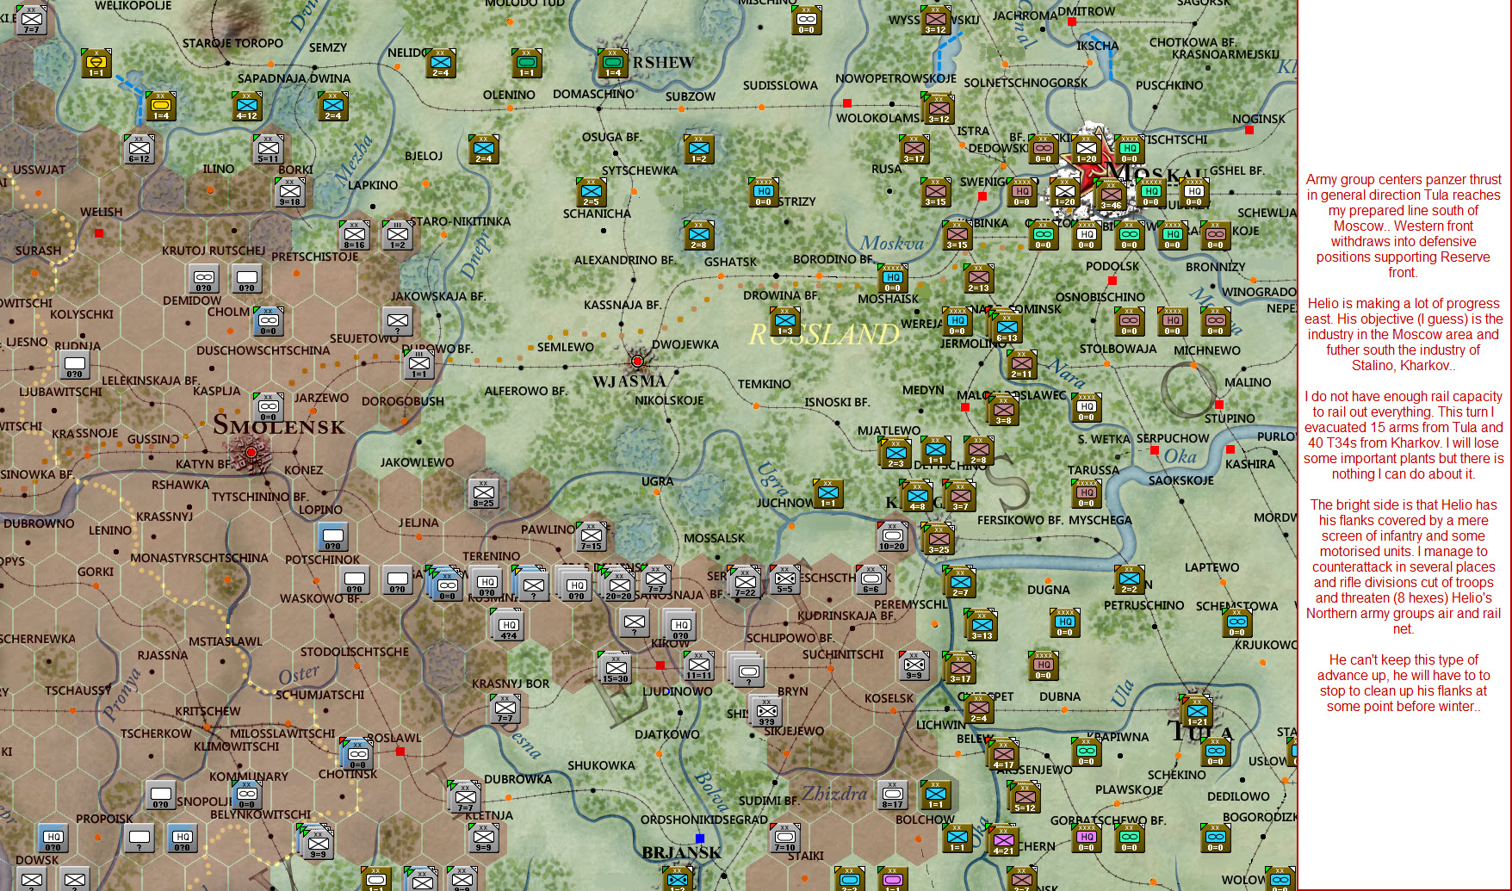Click the 5=5 motorised unit
This screenshot has width=1512, height=891.
pyautogui.click(x=784, y=579)
